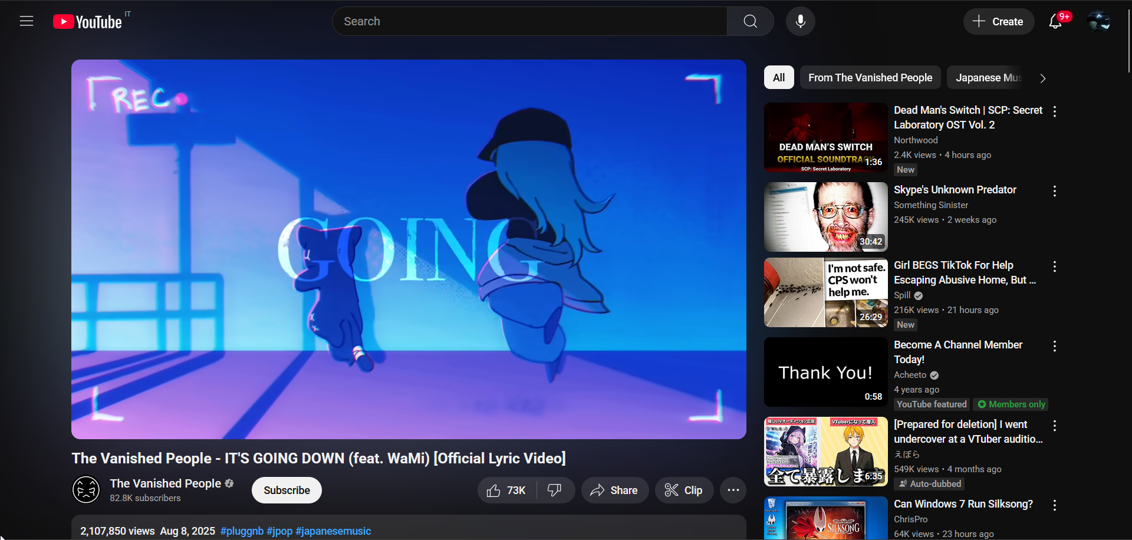Go to YouTube home via logo
The height and width of the screenshot is (540, 1132).
[x=87, y=22]
